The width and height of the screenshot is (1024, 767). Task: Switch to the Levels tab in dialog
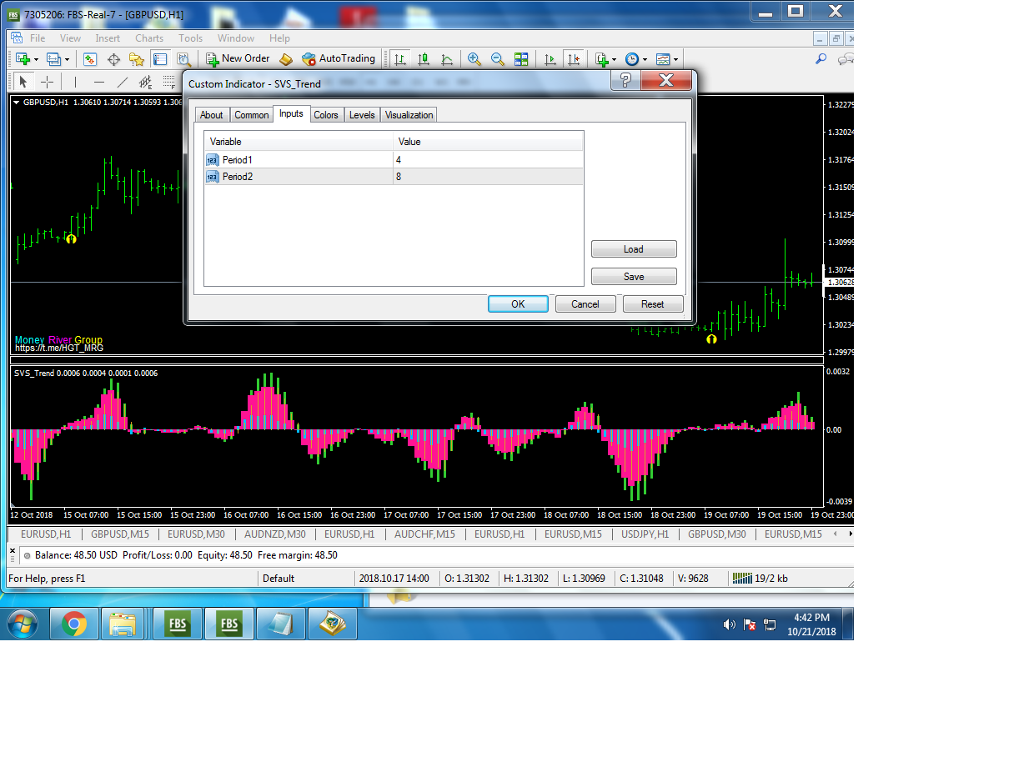tap(362, 115)
